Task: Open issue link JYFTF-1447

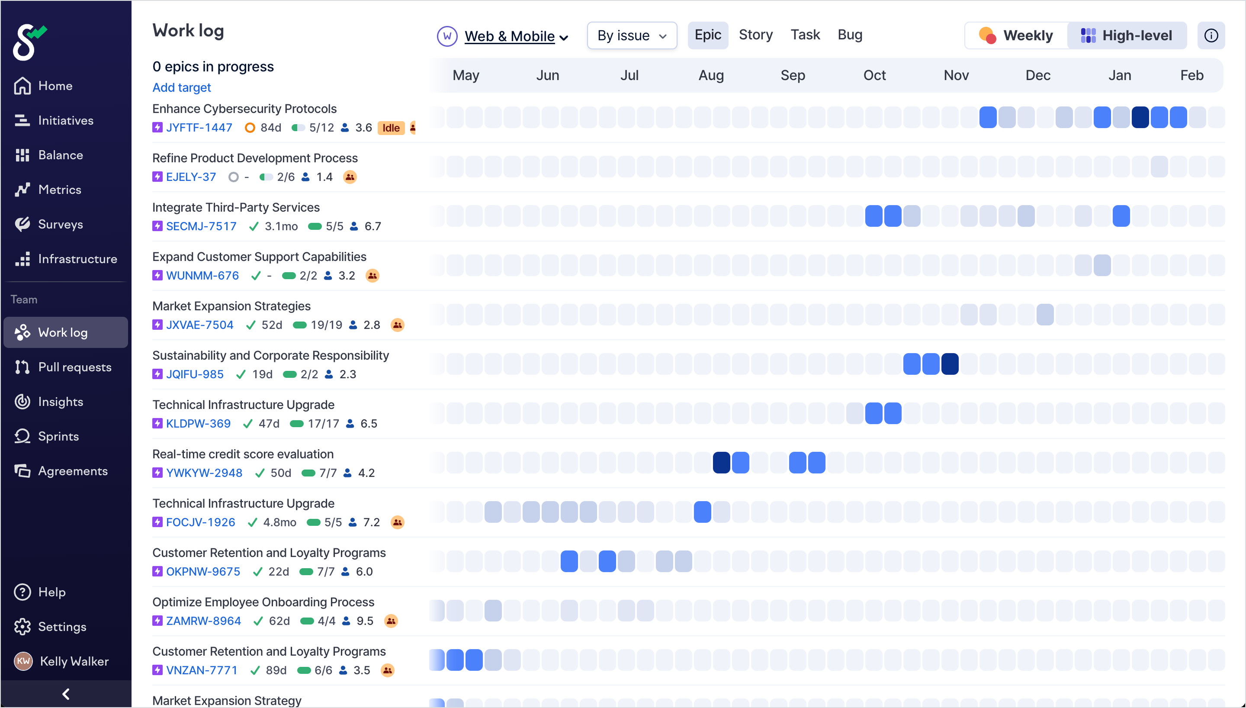Action: (x=199, y=127)
